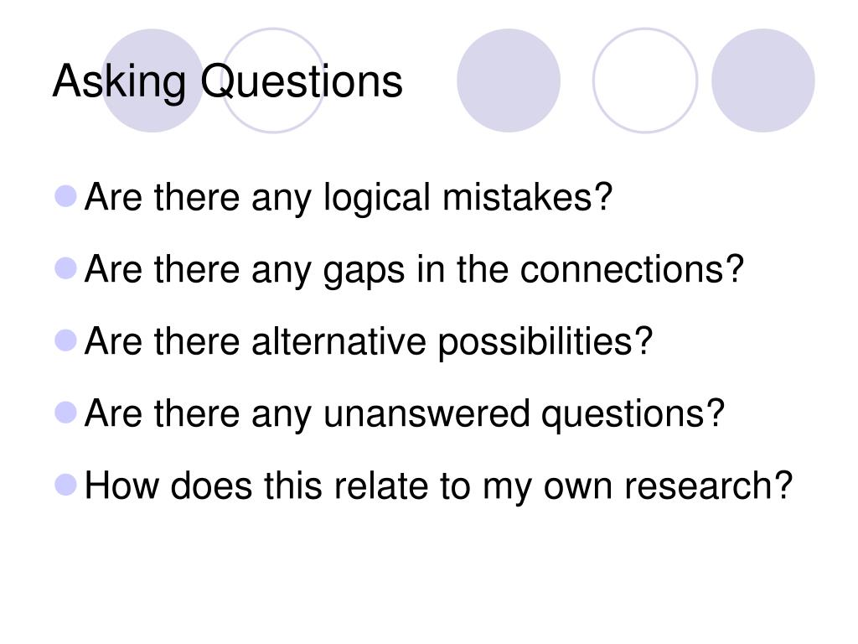Click the word "alternative" in the third bullet
Screen dimensions: 858x644
pyautogui.click(x=339, y=341)
